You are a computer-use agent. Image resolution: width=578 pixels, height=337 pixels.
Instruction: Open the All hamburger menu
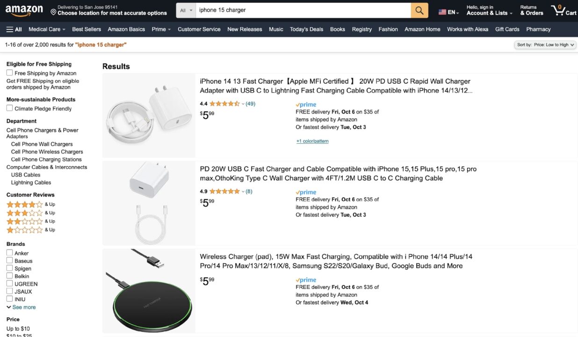click(x=14, y=29)
